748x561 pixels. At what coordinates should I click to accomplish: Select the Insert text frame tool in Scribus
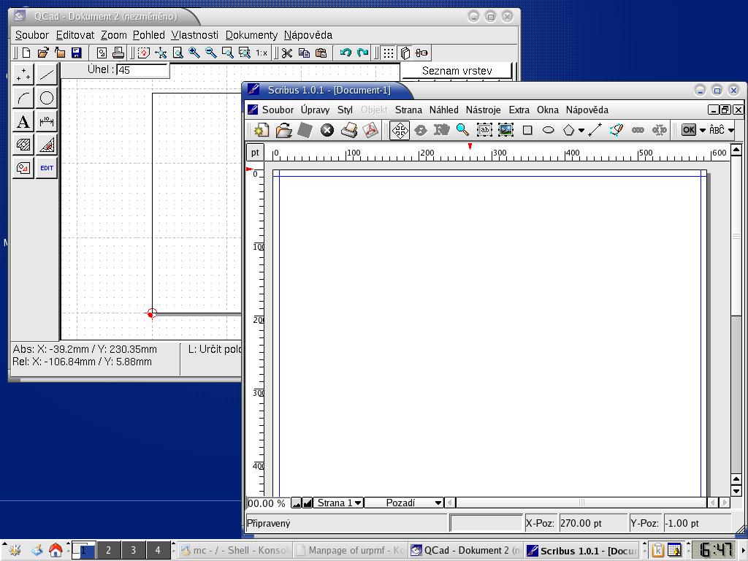484,130
